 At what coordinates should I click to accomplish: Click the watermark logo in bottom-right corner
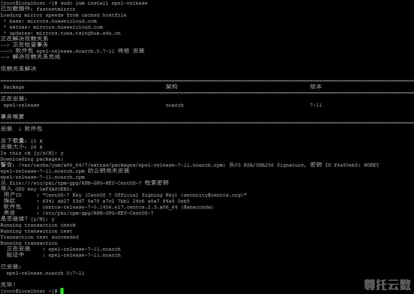(387, 285)
